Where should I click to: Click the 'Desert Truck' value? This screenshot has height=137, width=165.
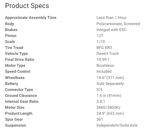(108, 53)
